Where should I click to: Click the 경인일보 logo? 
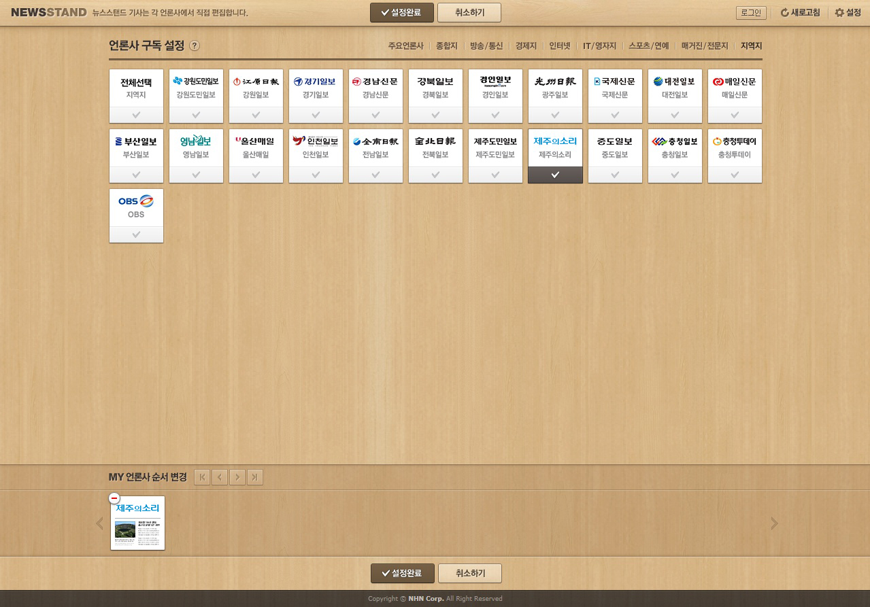coord(495,81)
